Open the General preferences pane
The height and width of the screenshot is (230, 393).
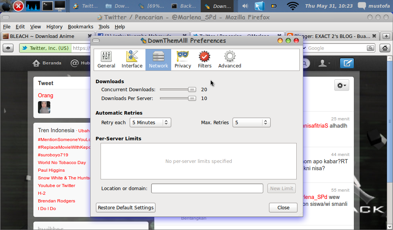(x=106, y=59)
